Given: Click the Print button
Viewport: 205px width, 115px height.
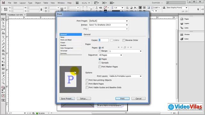Looking at the screenshot, I should (122, 99).
